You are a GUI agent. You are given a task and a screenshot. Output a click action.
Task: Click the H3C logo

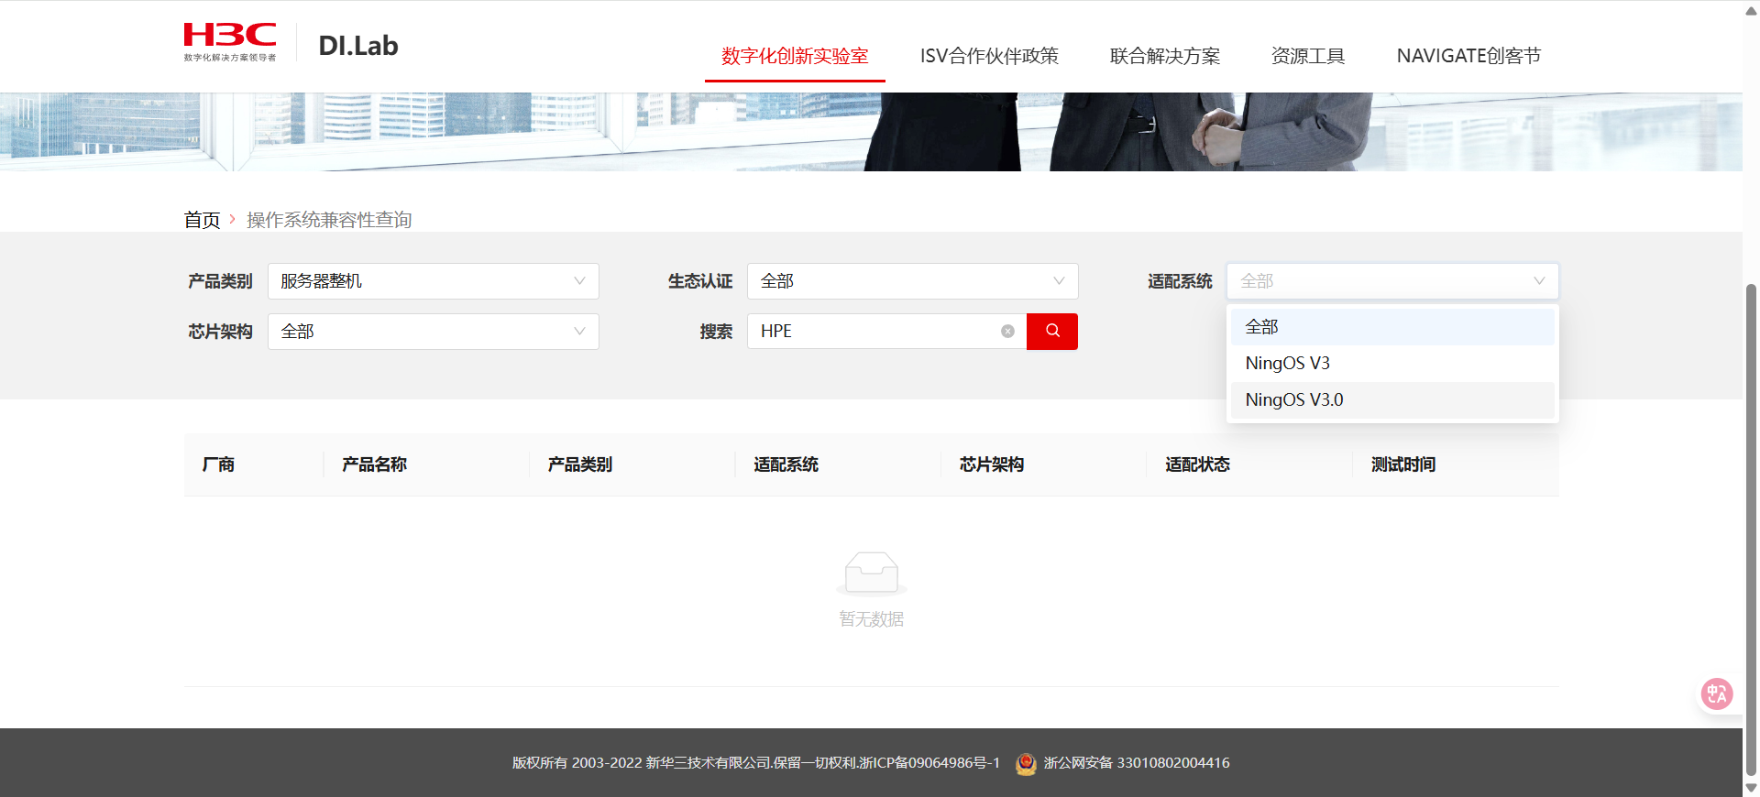point(230,42)
